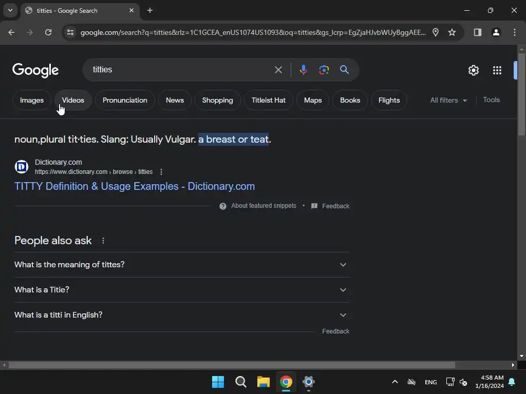Screen dimensions: 526x394
Task: Switch to Maps results
Action: click(x=313, y=100)
